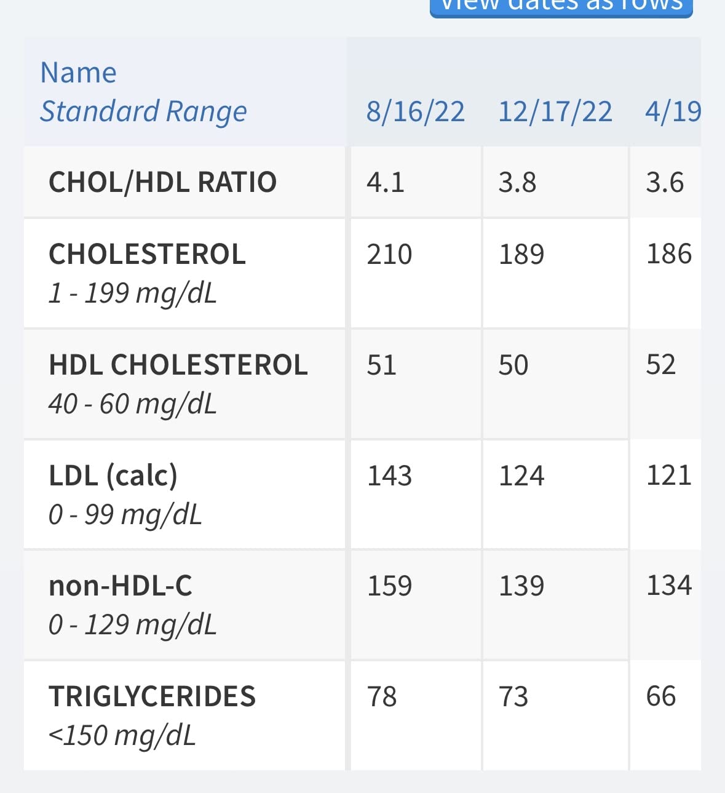Click the non-HDL-C value 139

(521, 586)
